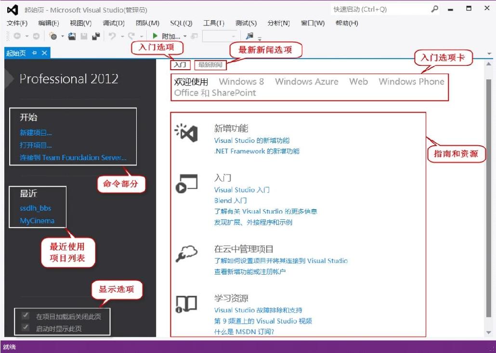Screen dimensions: 496x353
Task: Click the Save All toolbar icon
Action: click(96, 37)
